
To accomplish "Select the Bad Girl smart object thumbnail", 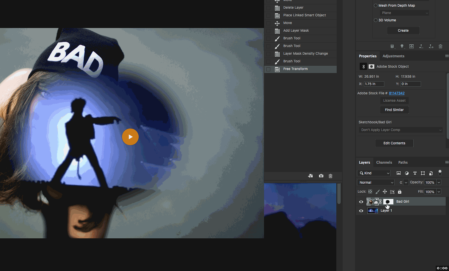I will pos(372,202).
